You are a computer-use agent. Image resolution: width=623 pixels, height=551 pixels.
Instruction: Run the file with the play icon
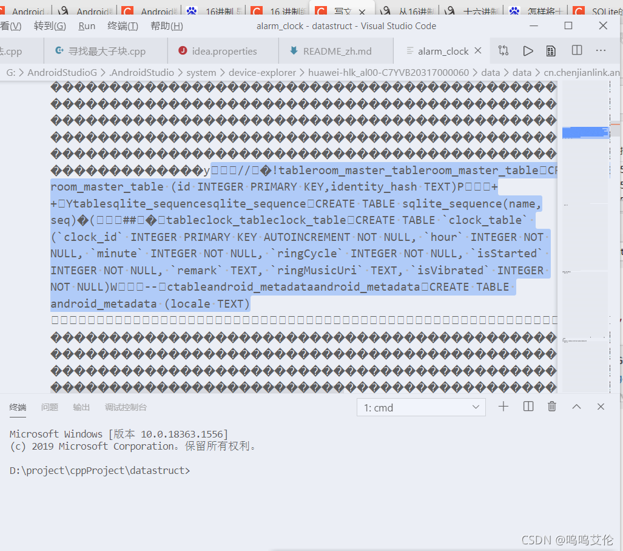(528, 50)
